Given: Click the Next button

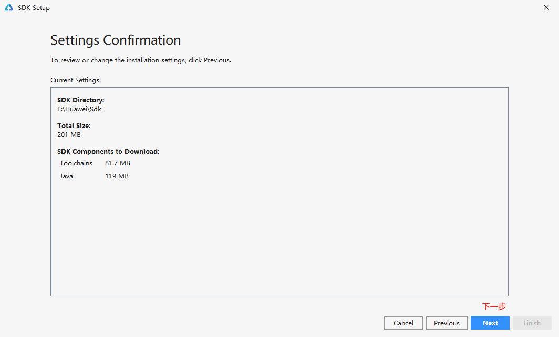Looking at the screenshot, I should (x=490, y=323).
